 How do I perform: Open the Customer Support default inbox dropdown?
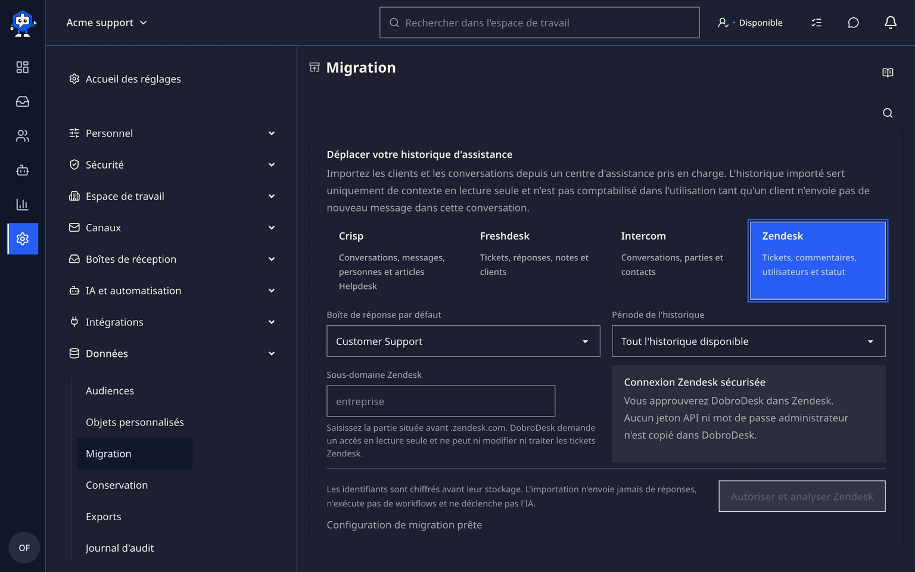tap(463, 341)
